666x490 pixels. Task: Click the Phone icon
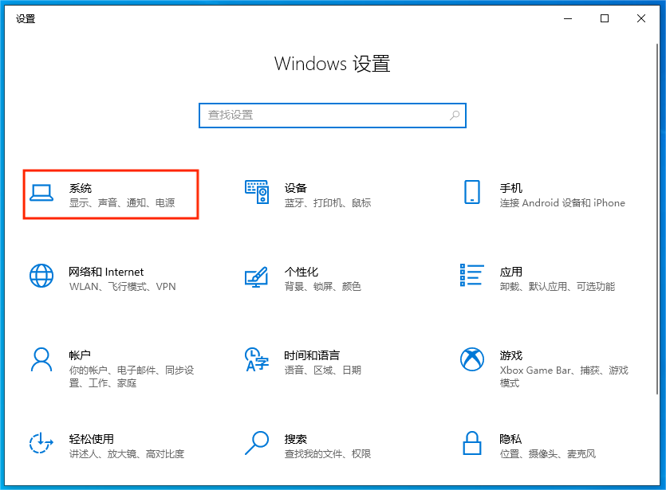471,193
